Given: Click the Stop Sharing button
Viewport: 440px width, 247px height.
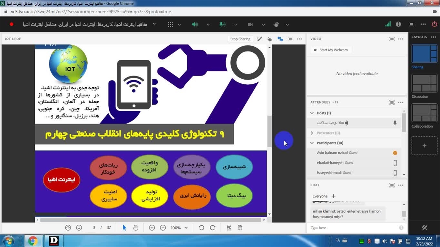Looking at the screenshot, I should [x=240, y=39].
